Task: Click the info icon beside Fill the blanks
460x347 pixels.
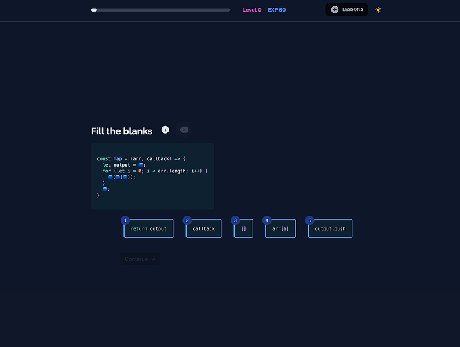Action: point(165,130)
